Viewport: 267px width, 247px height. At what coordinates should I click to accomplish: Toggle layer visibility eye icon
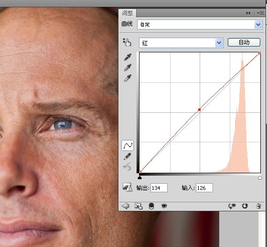tap(164, 206)
